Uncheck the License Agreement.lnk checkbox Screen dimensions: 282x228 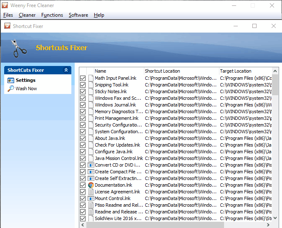83,192
